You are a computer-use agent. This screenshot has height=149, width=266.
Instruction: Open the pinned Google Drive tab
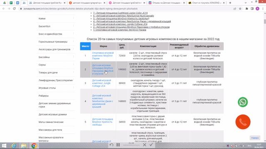click(5, 3)
